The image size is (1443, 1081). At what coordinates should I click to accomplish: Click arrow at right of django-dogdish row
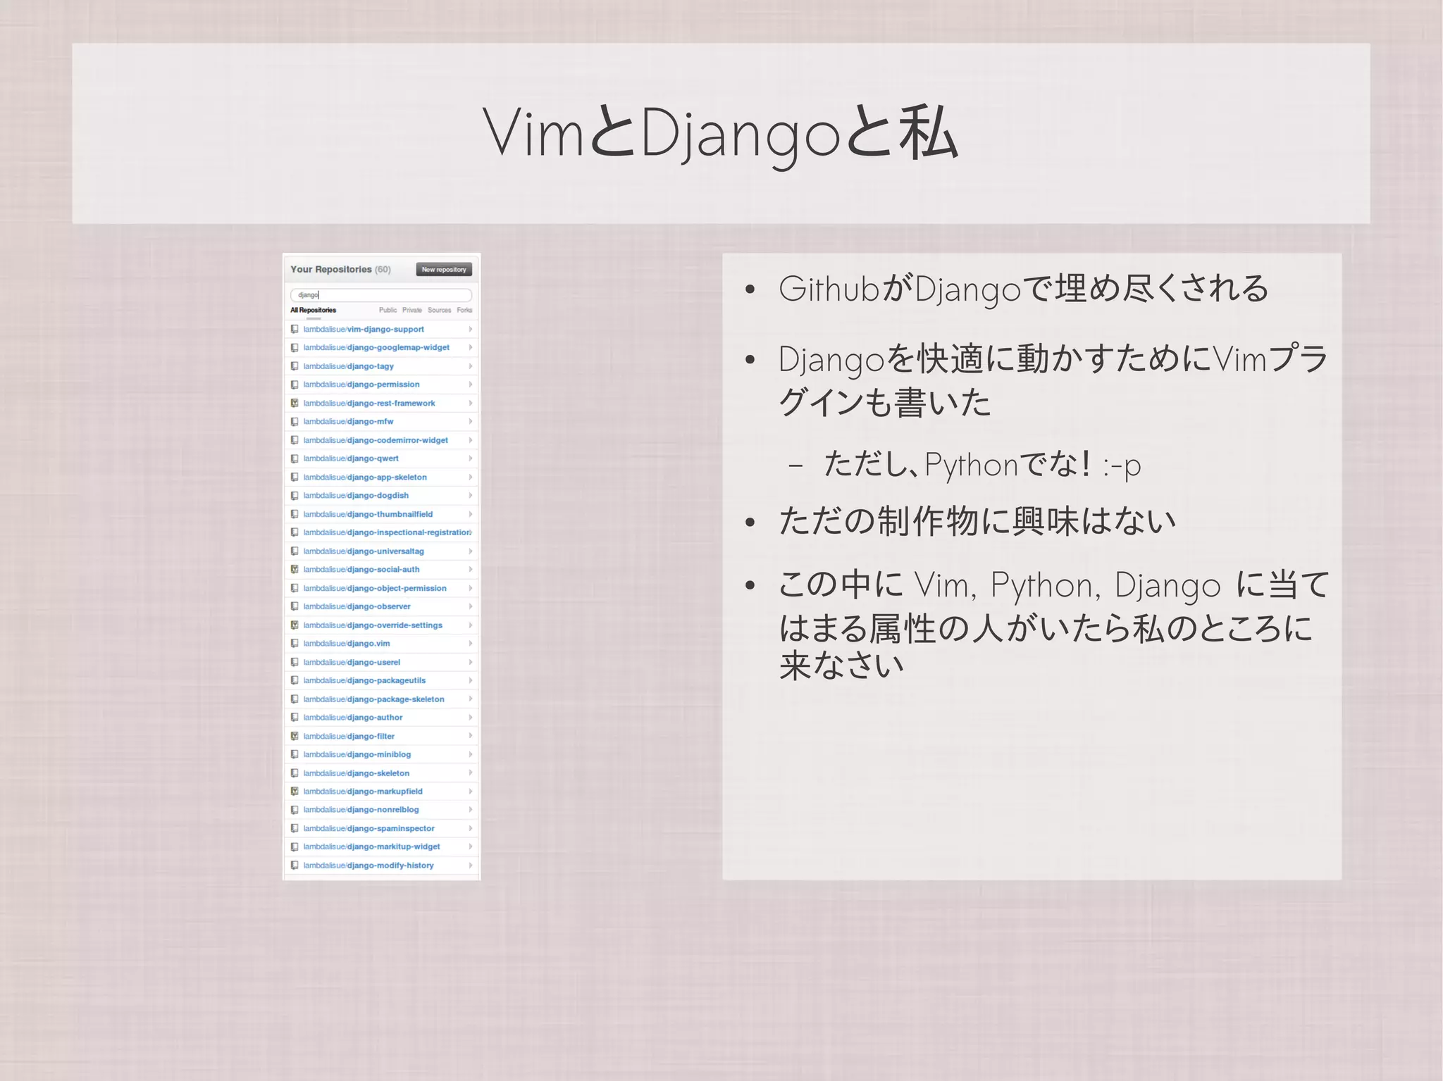tap(470, 495)
